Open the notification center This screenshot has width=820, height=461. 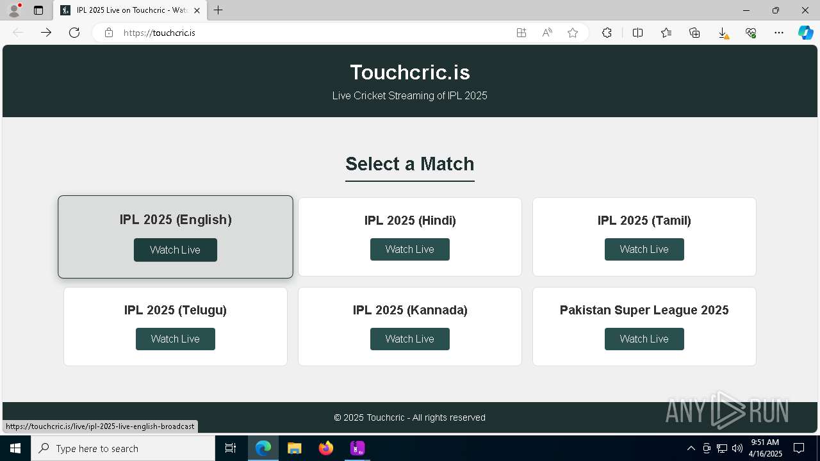pyautogui.click(x=799, y=448)
